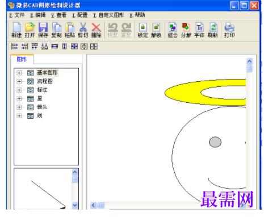Viewport: 264px width, 217px height.
Task: Click the same size both directions icon
Action: (74, 46)
